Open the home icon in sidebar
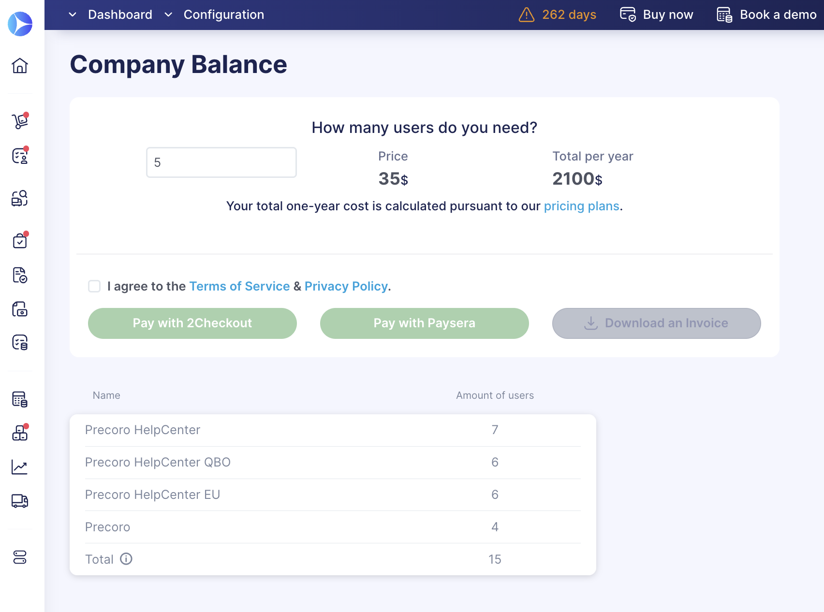 click(x=20, y=65)
